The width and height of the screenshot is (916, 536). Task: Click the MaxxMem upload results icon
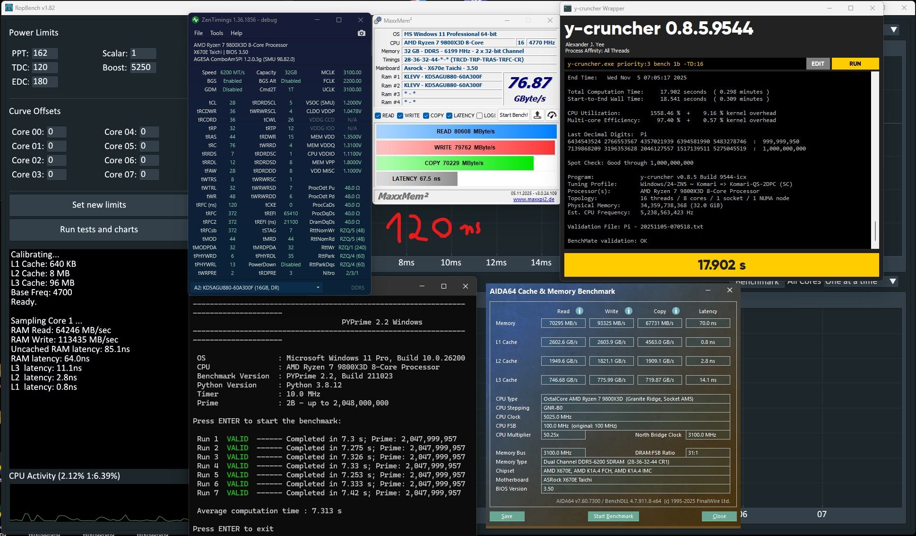point(537,115)
